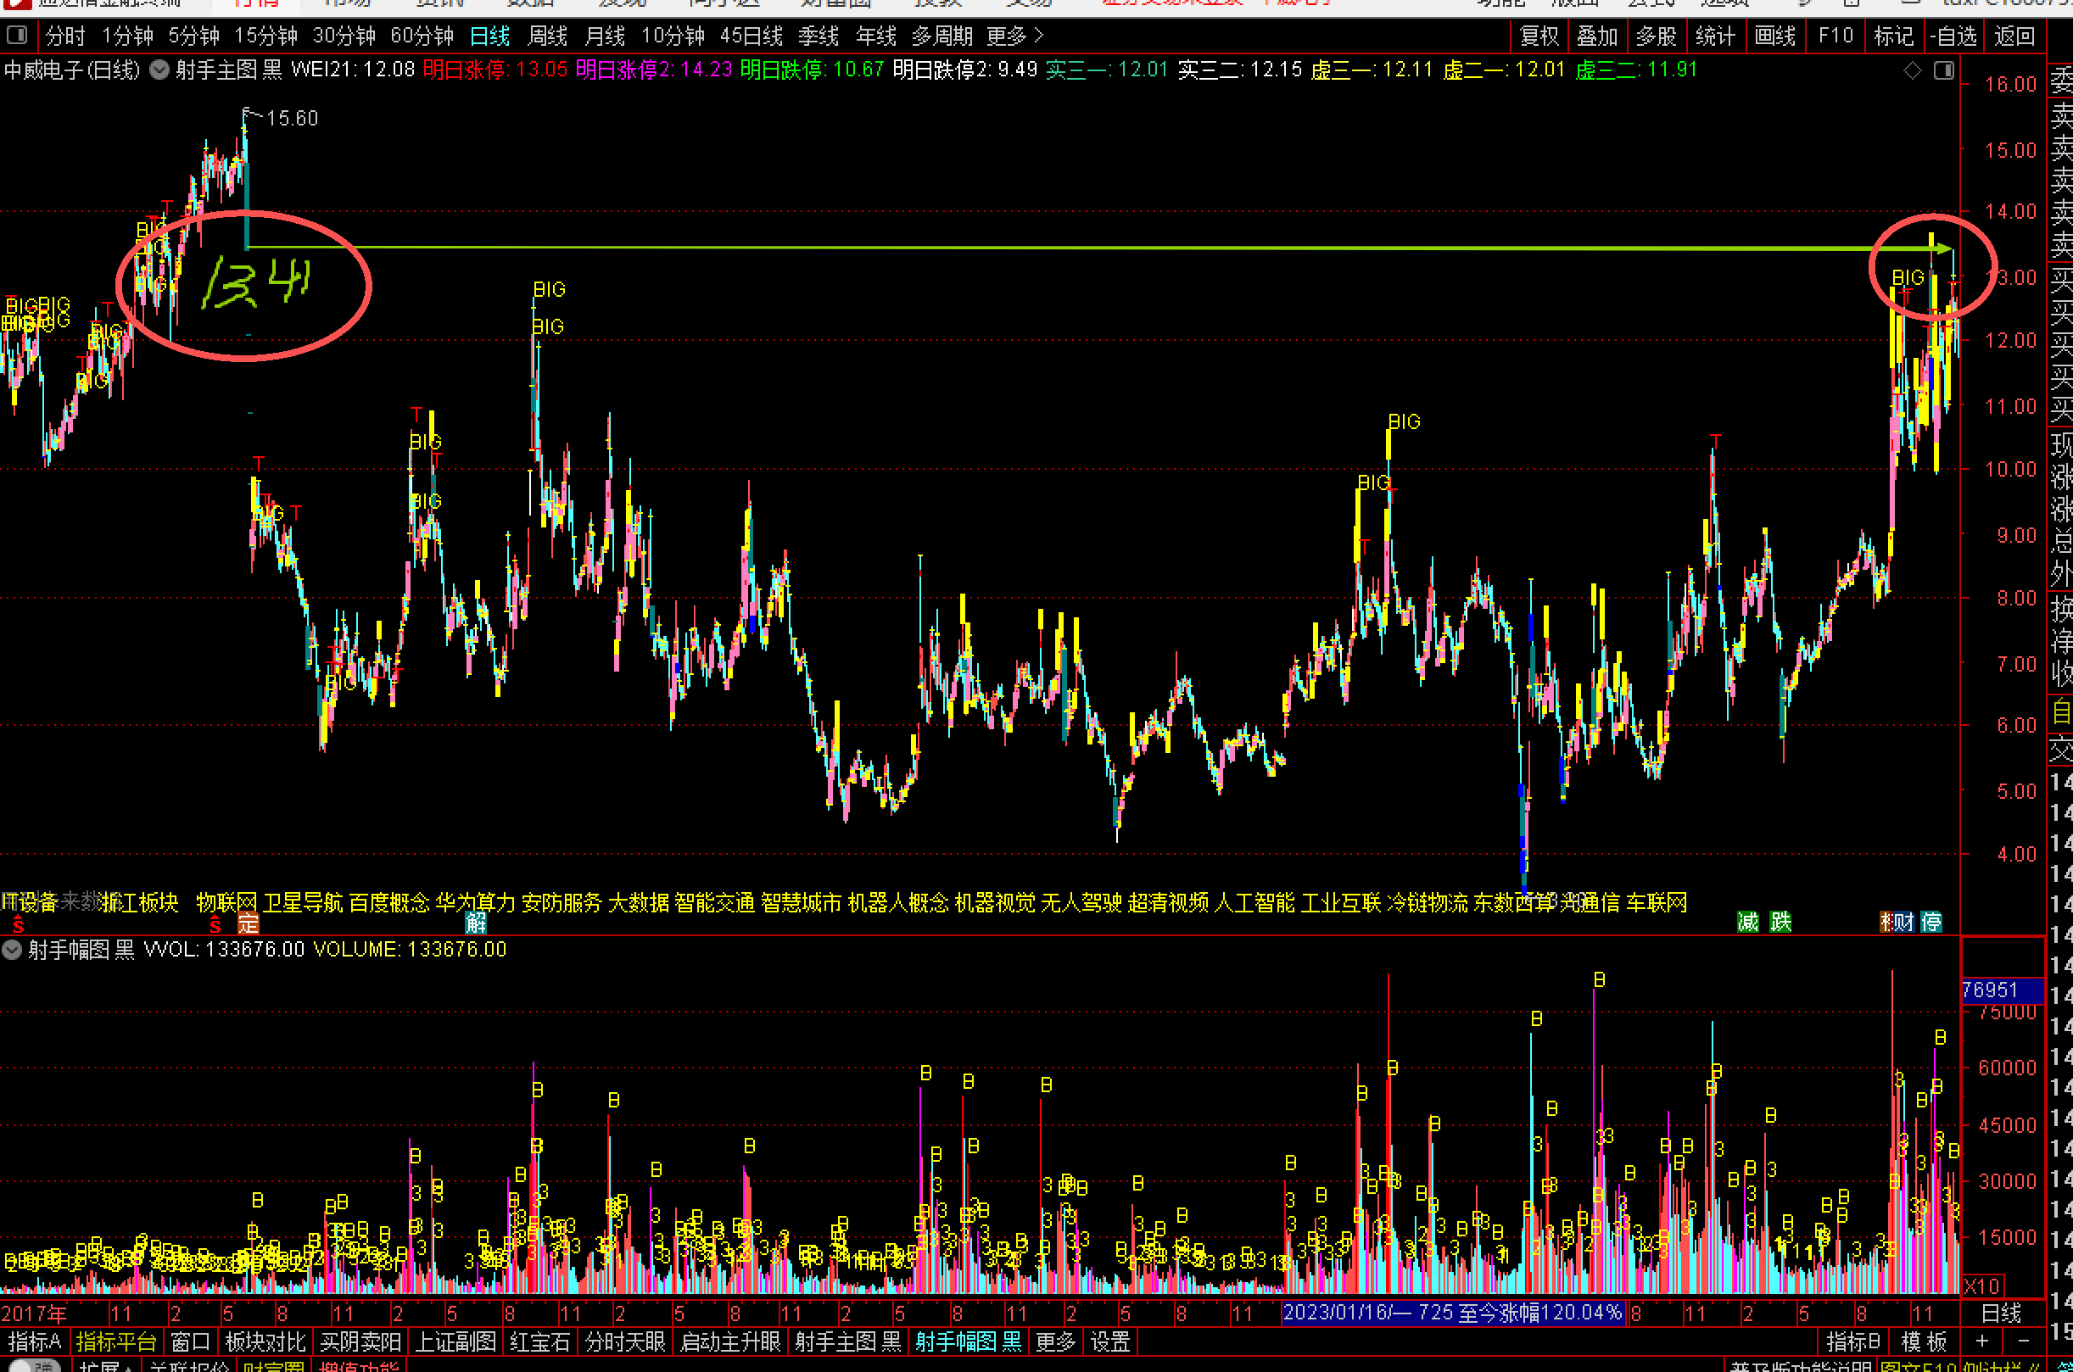Click the green 减 marker icon below the chart

1747,922
